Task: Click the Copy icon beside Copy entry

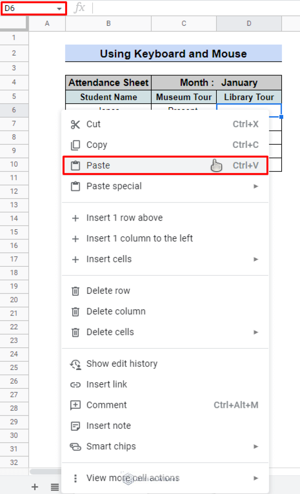Action: pos(75,145)
